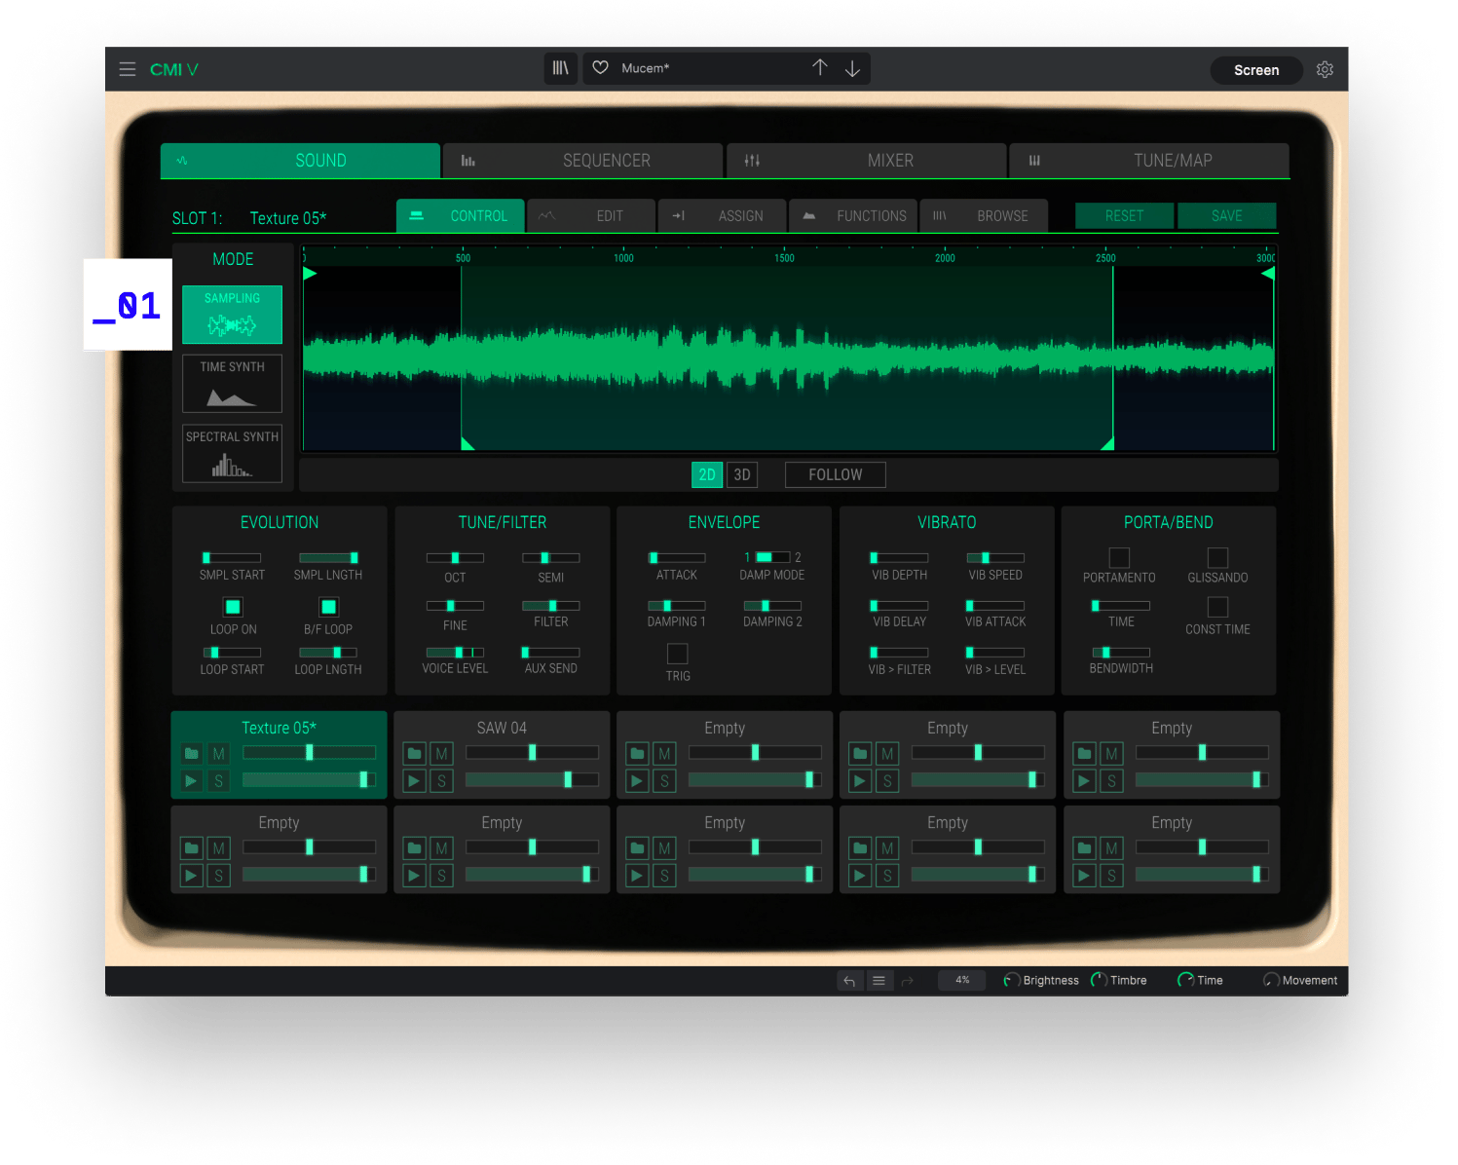
Task: Load next preset with down arrow
Action: [852, 68]
